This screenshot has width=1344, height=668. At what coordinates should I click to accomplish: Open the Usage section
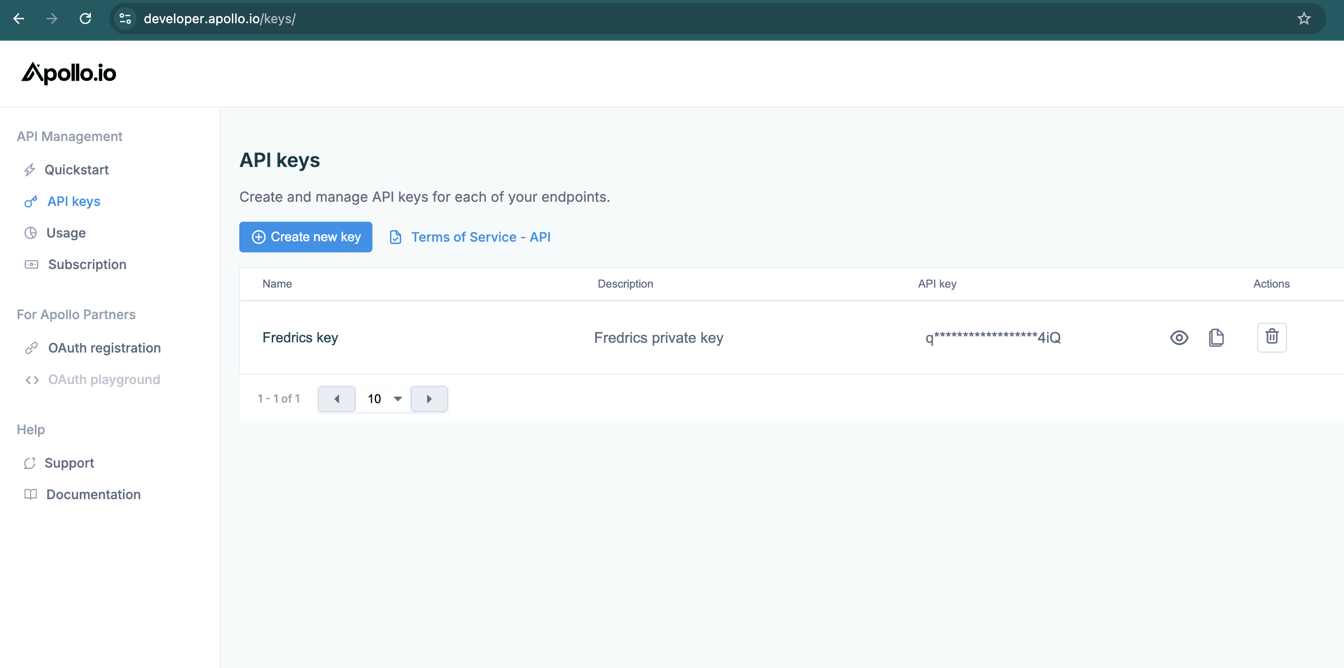coord(66,233)
